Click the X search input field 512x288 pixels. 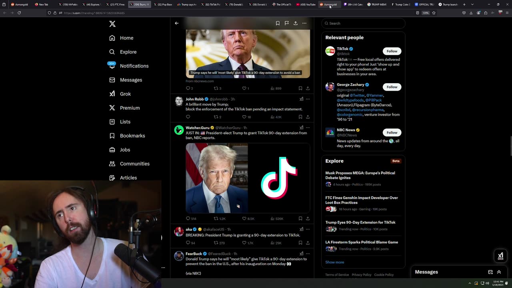tap(363, 23)
